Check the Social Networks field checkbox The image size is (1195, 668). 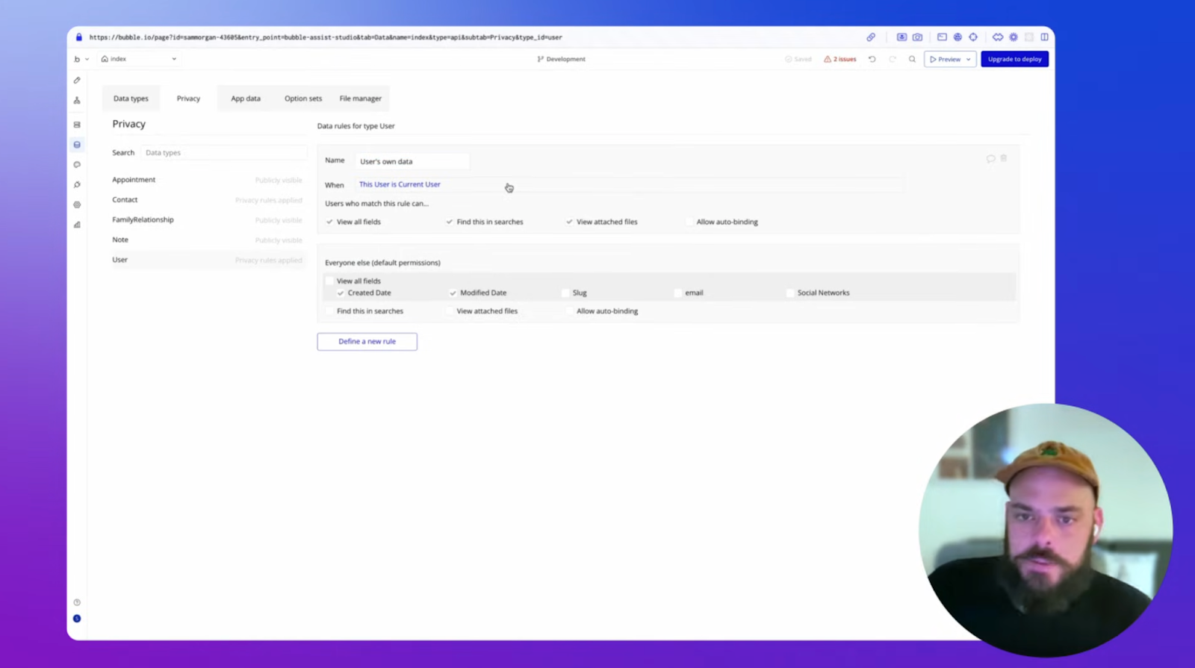pos(789,293)
